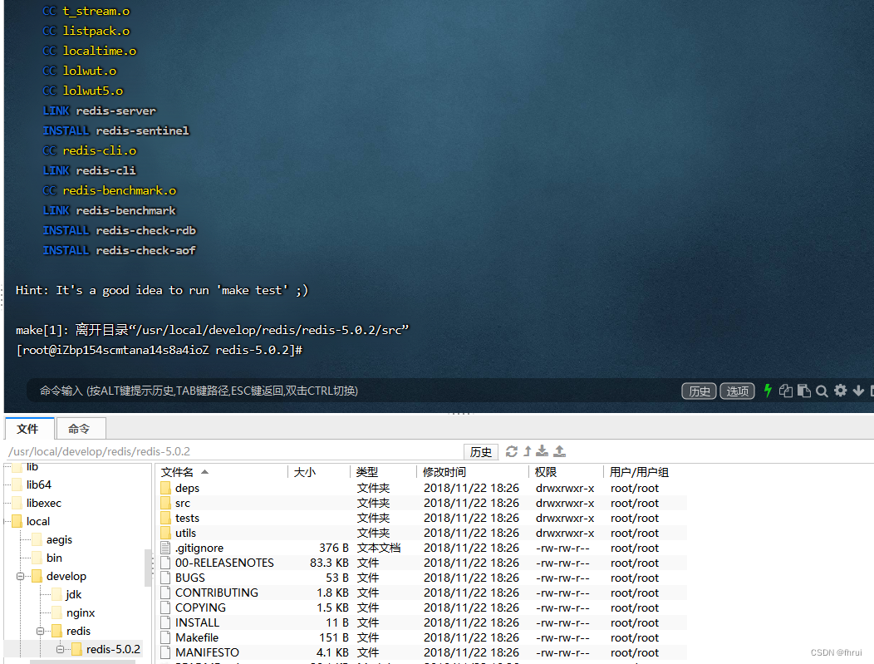Image resolution: width=874 pixels, height=664 pixels.
Task: Switch to the 命令 tab
Action: point(80,429)
